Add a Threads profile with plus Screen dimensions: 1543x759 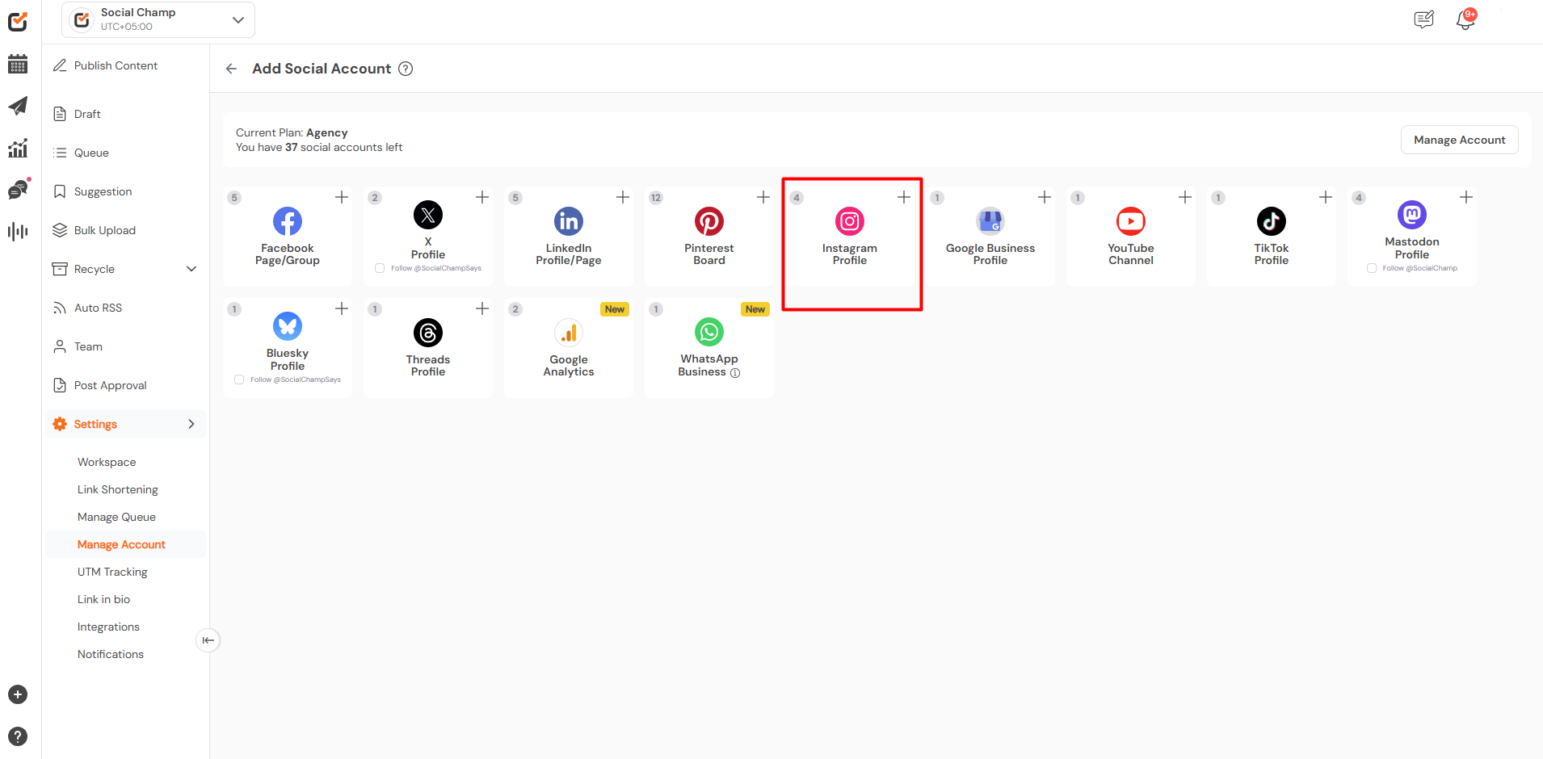tap(482, 308)
